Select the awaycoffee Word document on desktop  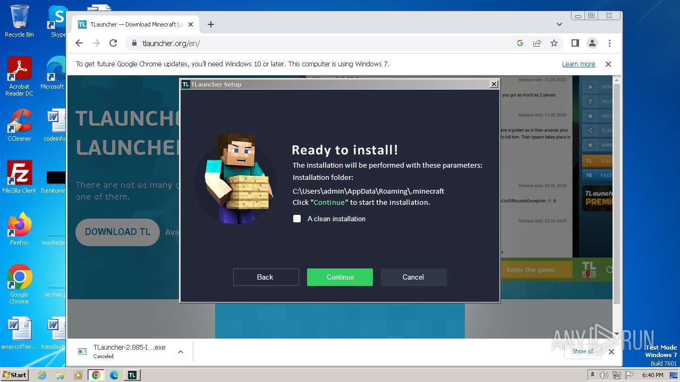19,334
